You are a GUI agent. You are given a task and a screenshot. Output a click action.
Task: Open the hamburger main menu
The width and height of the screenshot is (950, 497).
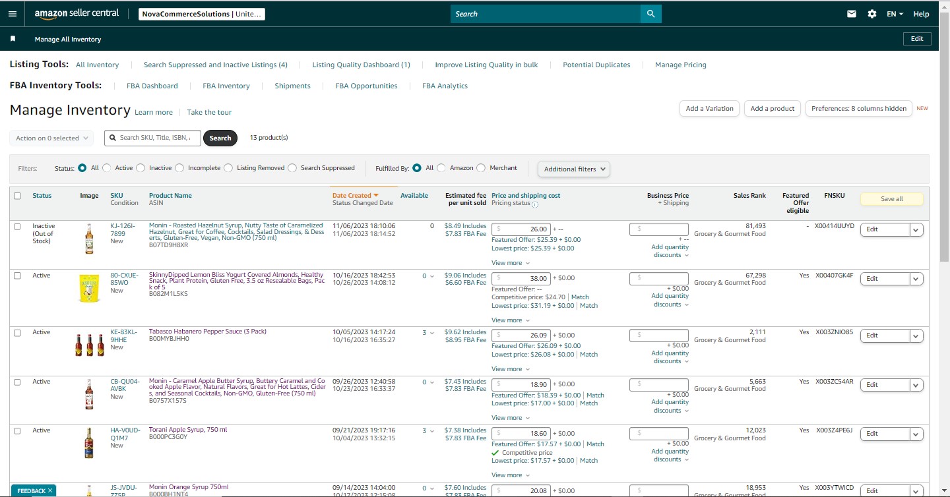coord(13,14)
